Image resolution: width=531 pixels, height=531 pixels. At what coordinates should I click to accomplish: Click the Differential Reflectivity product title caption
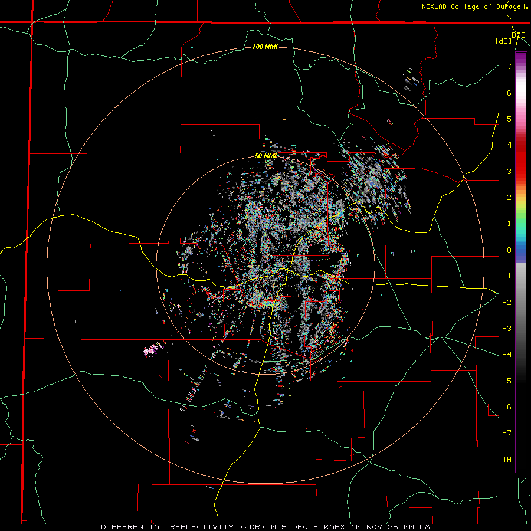click(265, 527)
